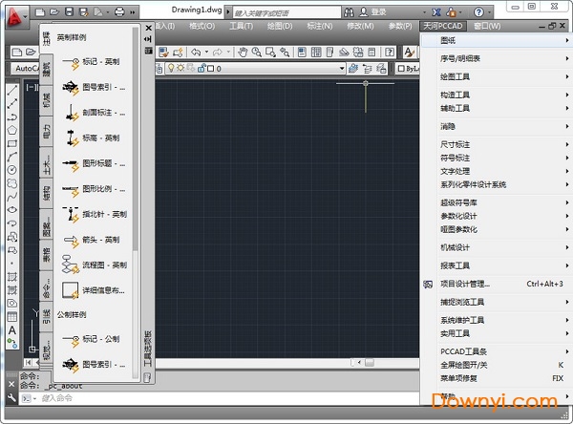Expand the 序号/明细表 submenu
Screen dimensions: 573x424
coord(496,58)
